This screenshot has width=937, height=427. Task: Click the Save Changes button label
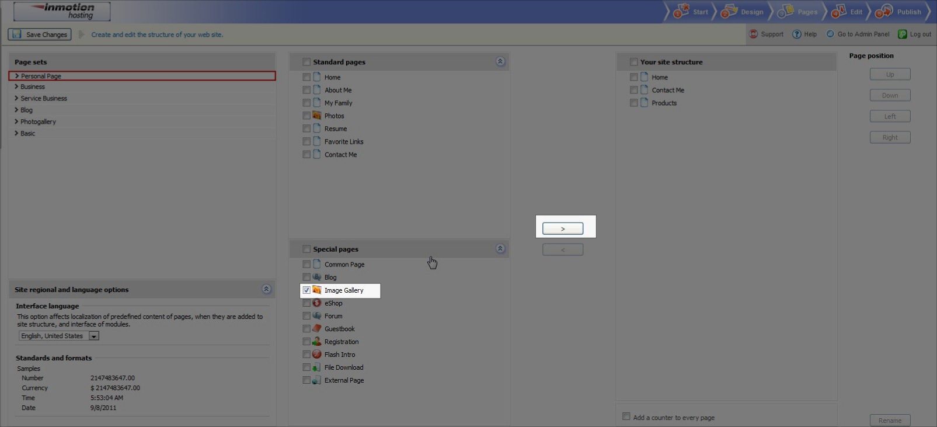[47, 34]
